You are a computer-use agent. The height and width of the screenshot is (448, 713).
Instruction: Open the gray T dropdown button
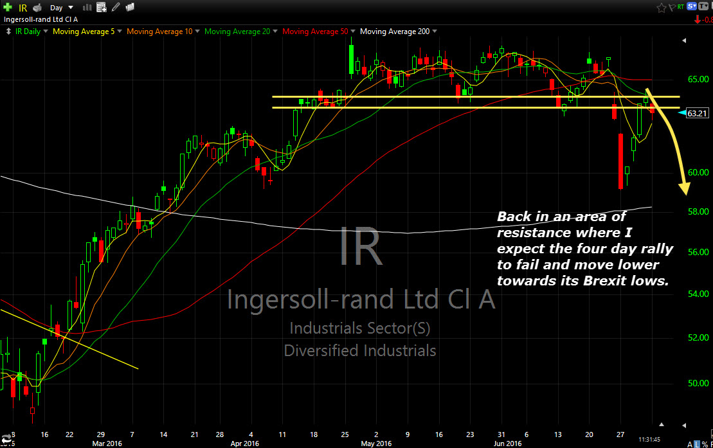(x=703, y=6)
